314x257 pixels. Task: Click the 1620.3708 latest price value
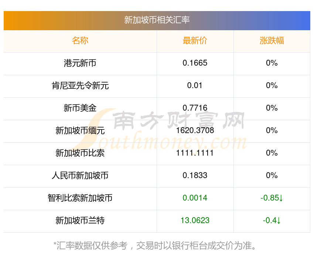click(x=195, y=131)
